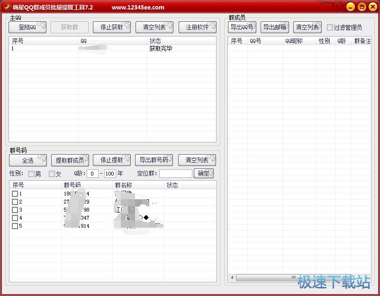Image resolution: width=380 pixels, height=296 pixels.
Task: Click the 定位群 input field
Action: click(x=176, y=174)
